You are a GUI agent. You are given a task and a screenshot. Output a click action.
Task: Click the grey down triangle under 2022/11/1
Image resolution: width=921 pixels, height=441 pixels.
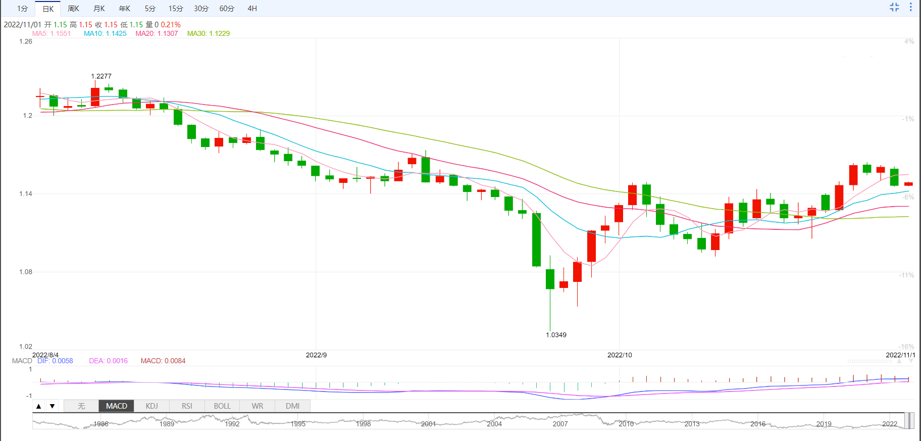click(x=911, y=361)
